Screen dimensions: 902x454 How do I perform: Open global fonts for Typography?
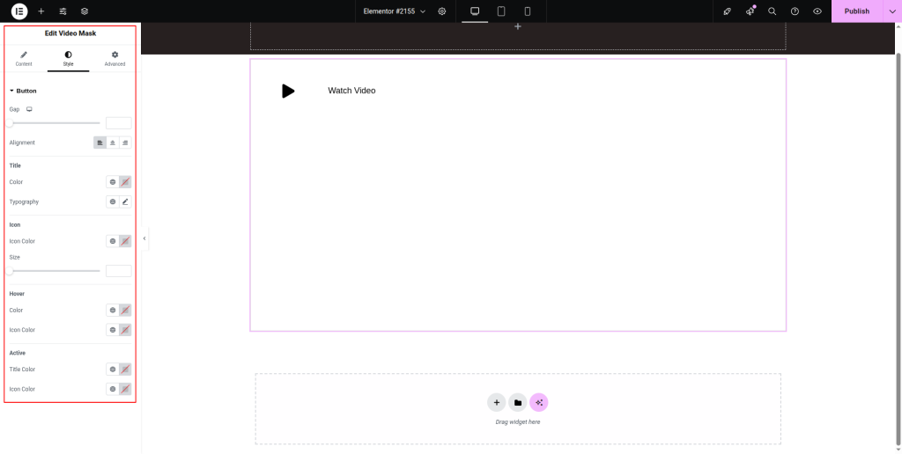tap(113, 201)
